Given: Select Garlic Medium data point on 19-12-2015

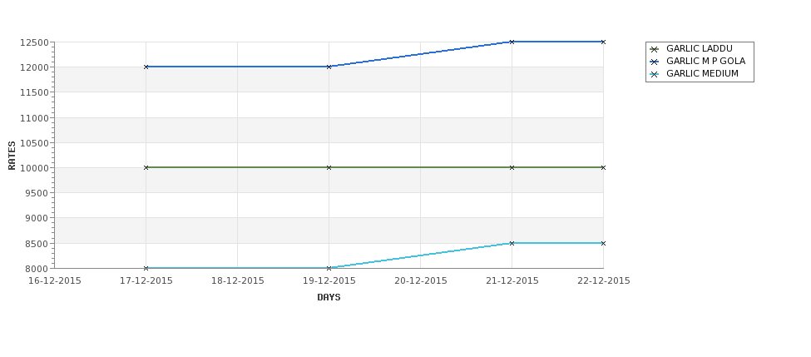Looking at the screenshot, I should pyautogui.click(x=329, y=268).
